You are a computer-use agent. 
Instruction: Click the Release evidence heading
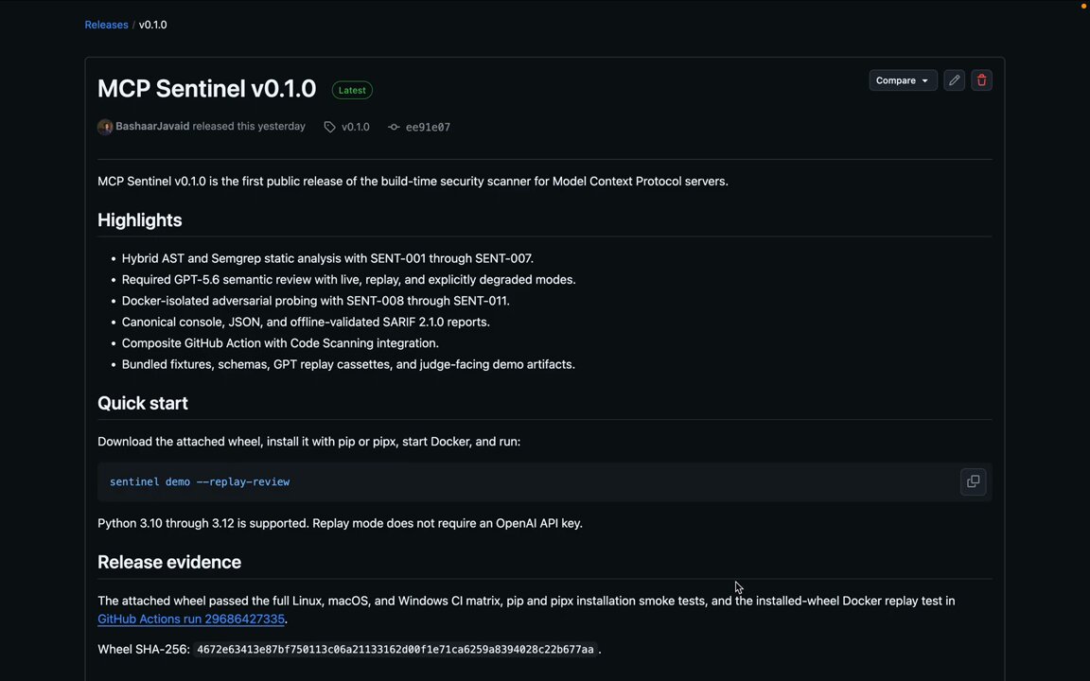(x=169, y=562)
